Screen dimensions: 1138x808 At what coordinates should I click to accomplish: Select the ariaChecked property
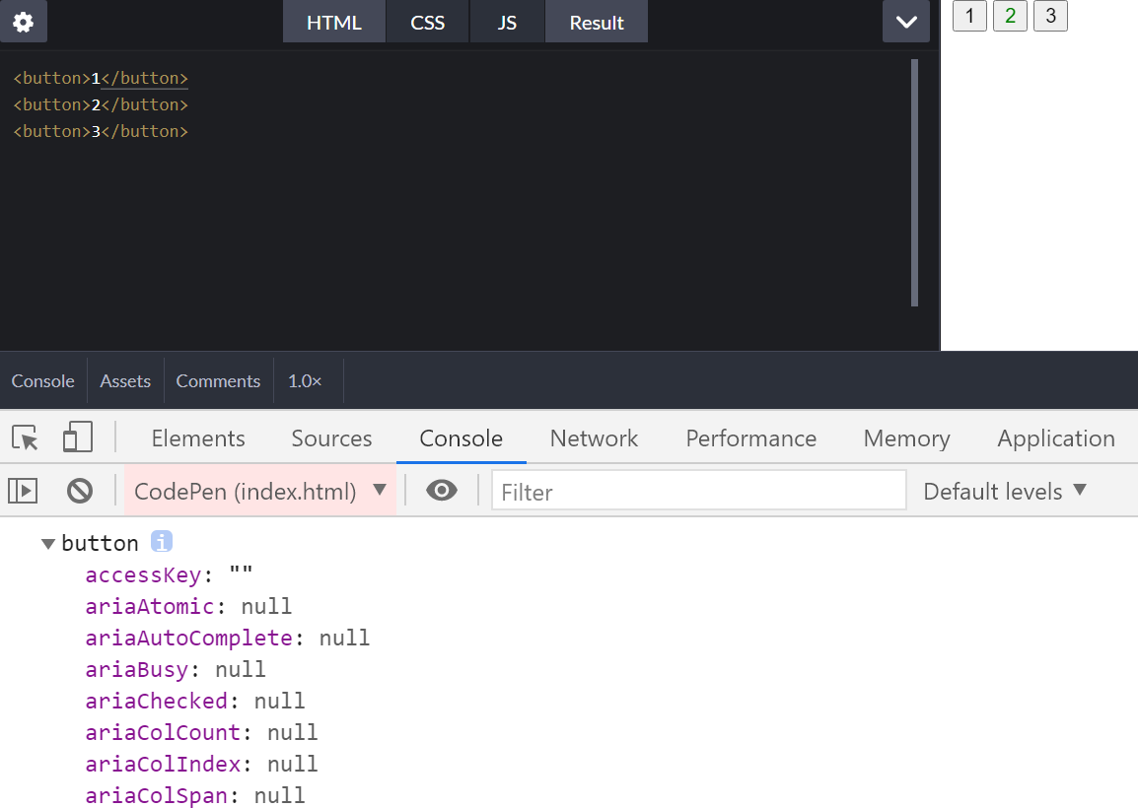[x=156, y=701]
